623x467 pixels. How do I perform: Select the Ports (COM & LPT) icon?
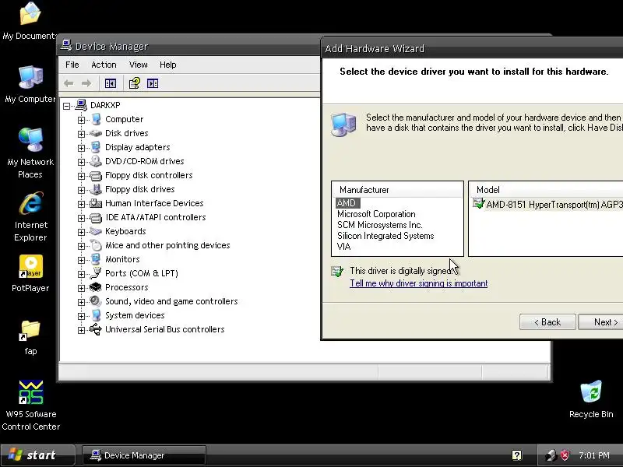click(95, 273)
